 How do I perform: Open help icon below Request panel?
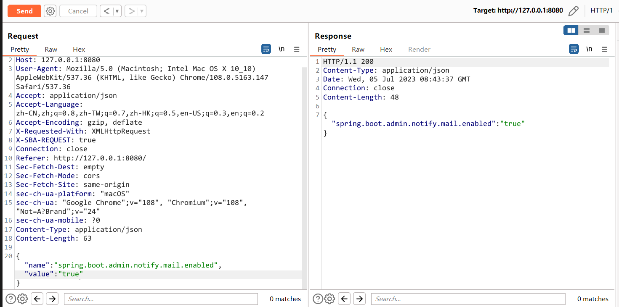tap(11, 299)
